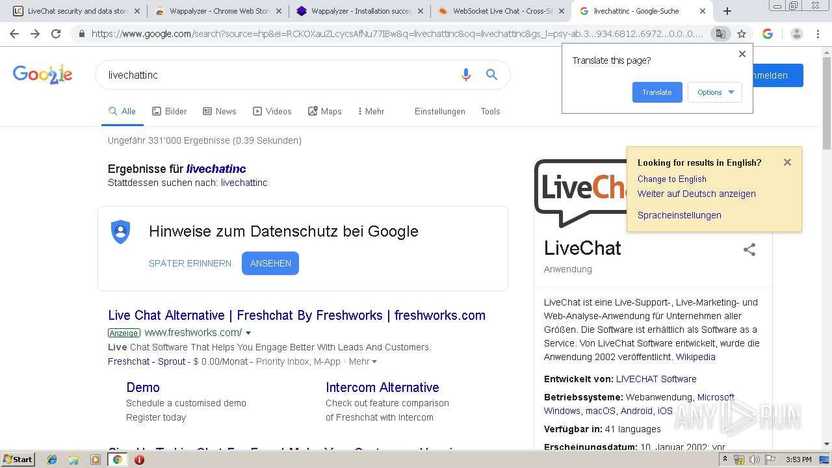
Task: Click the Google account G icon in toolbar
Action: tap(768, 34)
